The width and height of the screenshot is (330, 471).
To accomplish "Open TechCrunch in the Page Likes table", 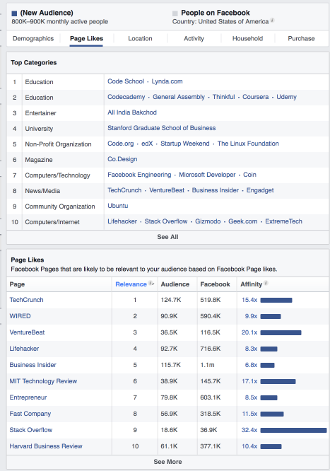I will [x=26, y=300].
